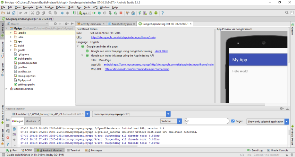The width and height of the screenshot is (295, 157).
Task: Click the red Stop icon
Action: click(x=121, y=13)
